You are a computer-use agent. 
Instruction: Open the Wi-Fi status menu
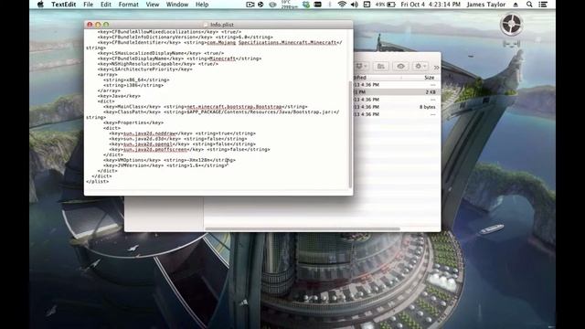tap(341, 5)
